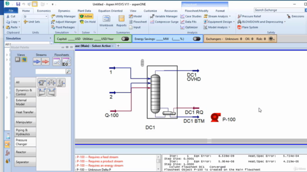
Task: Open the Input summary
Action: 135,27
